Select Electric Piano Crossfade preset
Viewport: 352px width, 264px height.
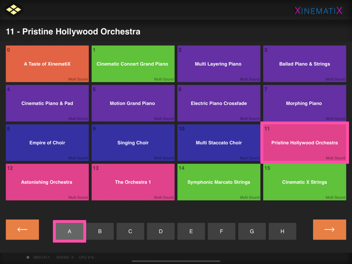point(219,103)
